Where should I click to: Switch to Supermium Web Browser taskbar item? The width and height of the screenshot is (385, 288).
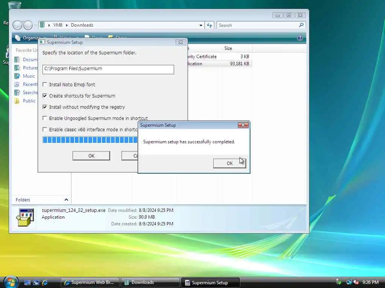[90, 282]
